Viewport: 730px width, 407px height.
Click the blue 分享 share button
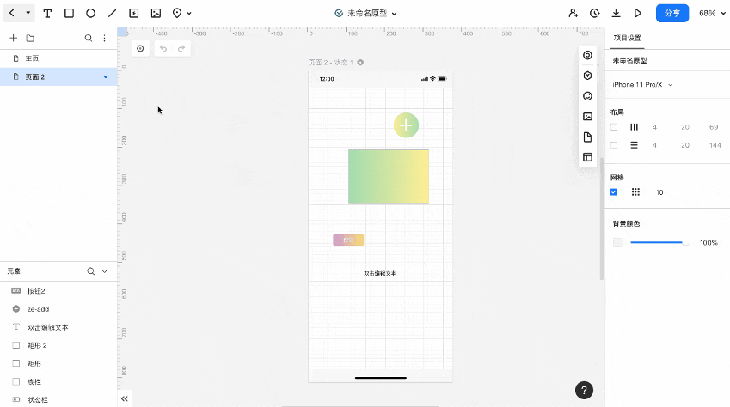tap(672, 14)
